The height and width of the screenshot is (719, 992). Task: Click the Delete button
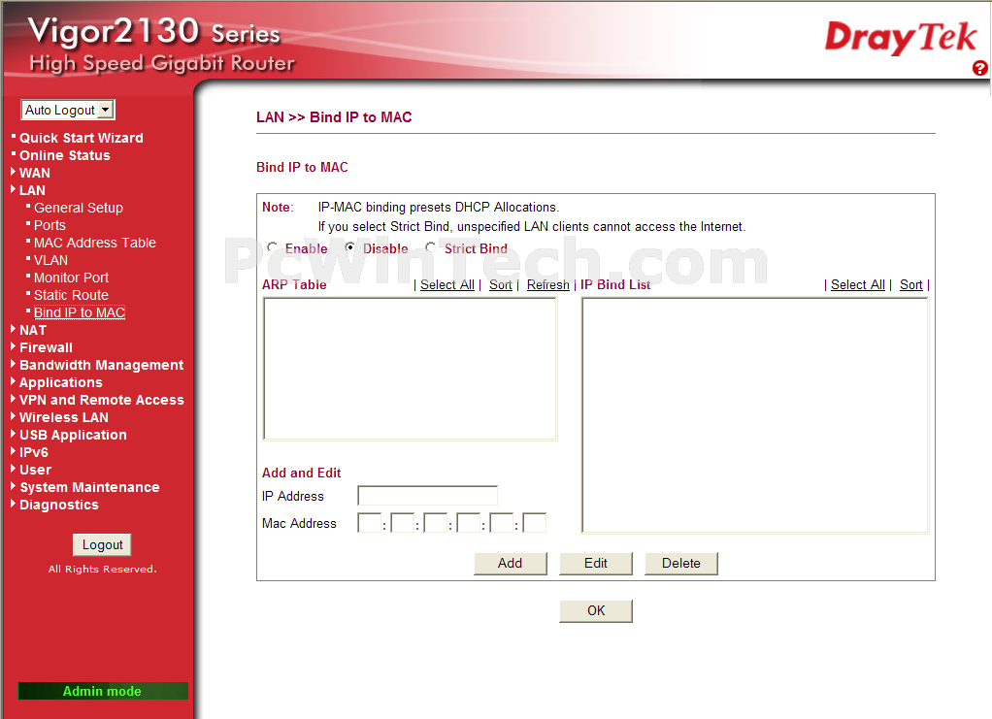coord(680,564)
